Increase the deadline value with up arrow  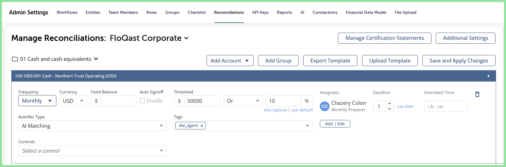[389, 103]
